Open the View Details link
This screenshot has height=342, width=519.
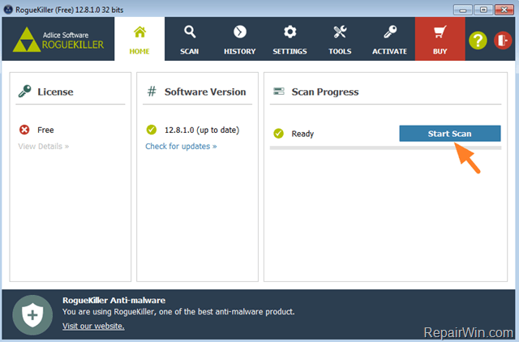click(43, 146)
